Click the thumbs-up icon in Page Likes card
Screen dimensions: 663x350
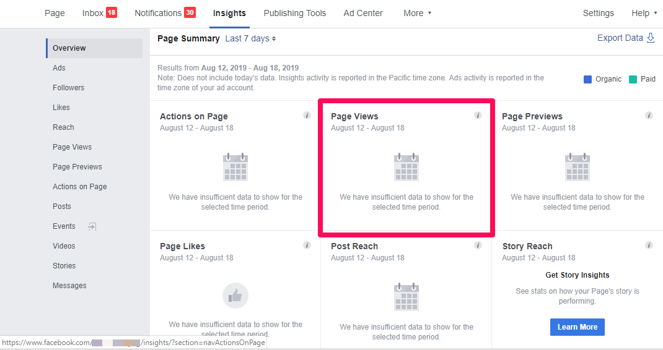tap(235, 296)
